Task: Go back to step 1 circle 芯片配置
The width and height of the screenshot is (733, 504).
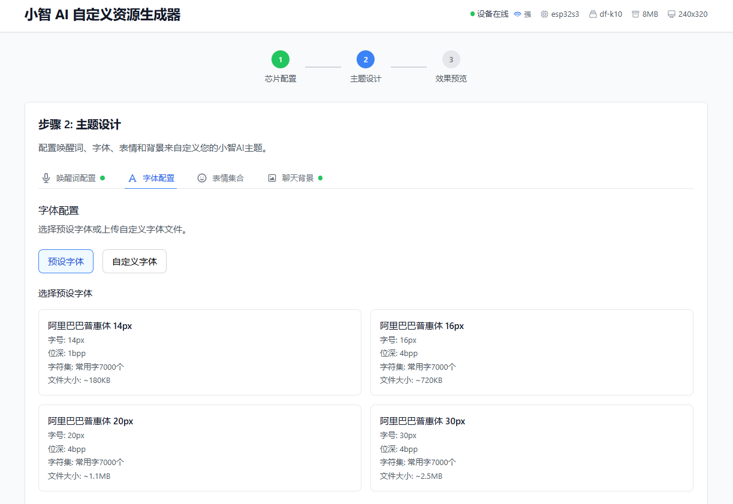Action: tap(280, 59)
